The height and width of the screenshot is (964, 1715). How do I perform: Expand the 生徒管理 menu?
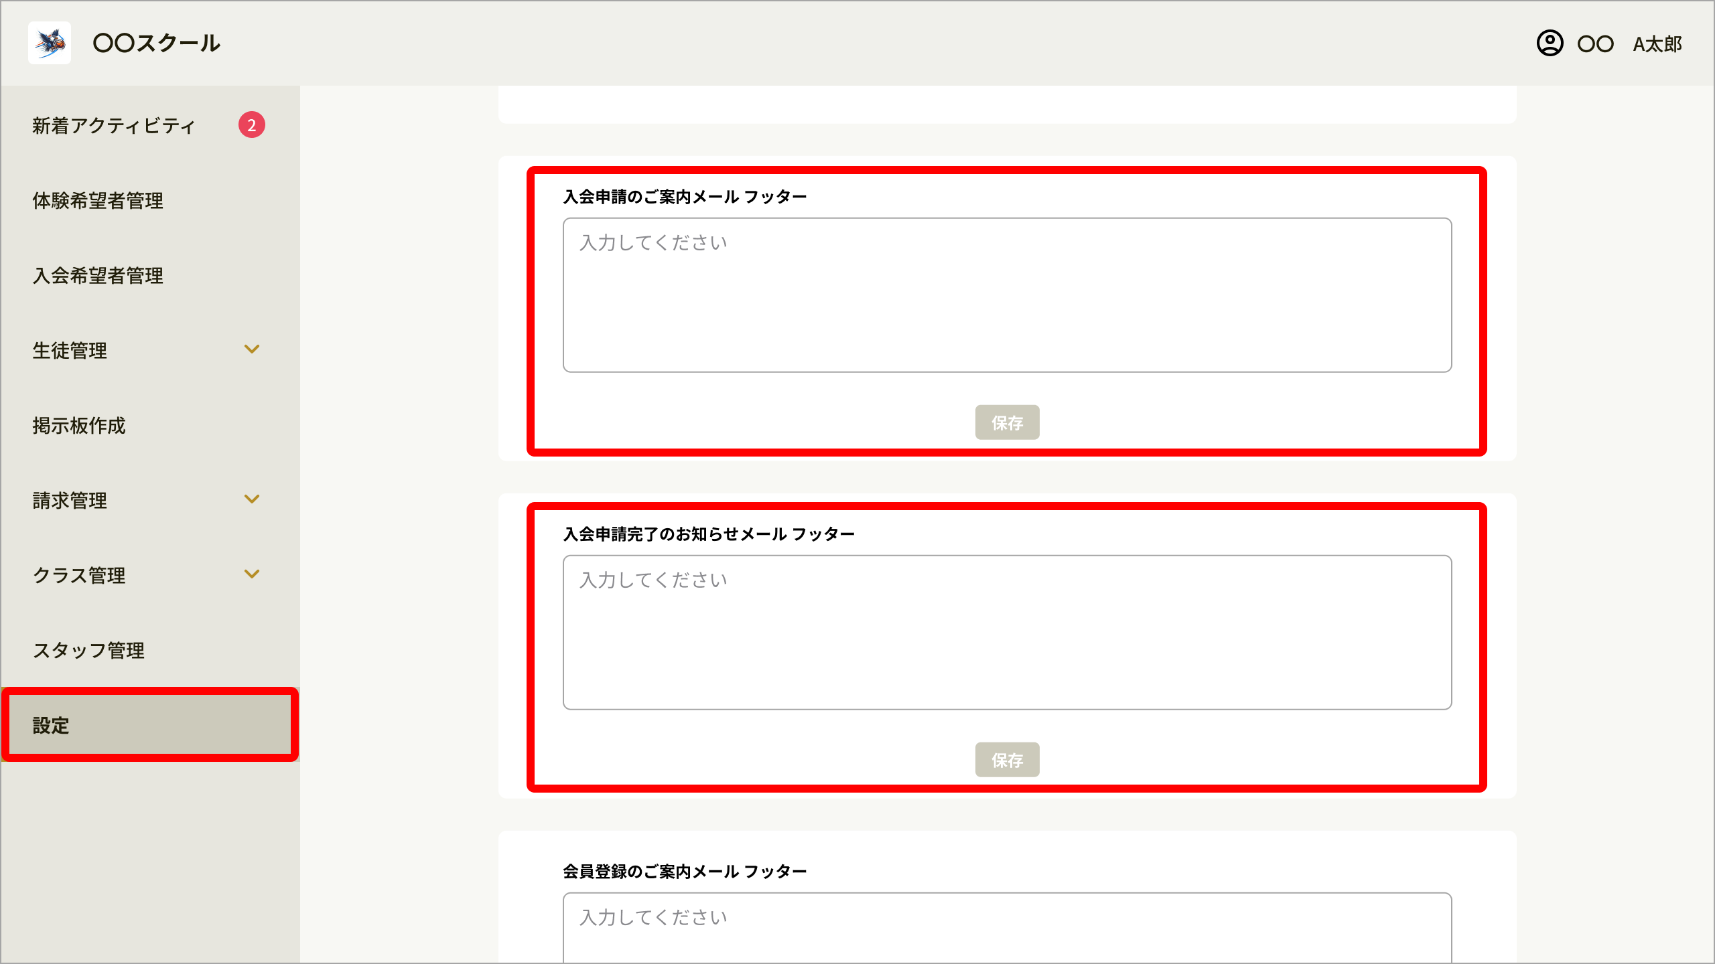coord(253,349)
